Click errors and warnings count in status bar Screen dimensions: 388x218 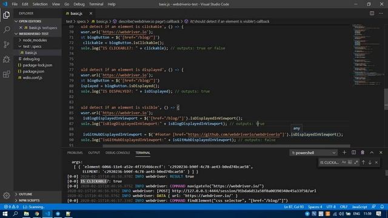11,206
